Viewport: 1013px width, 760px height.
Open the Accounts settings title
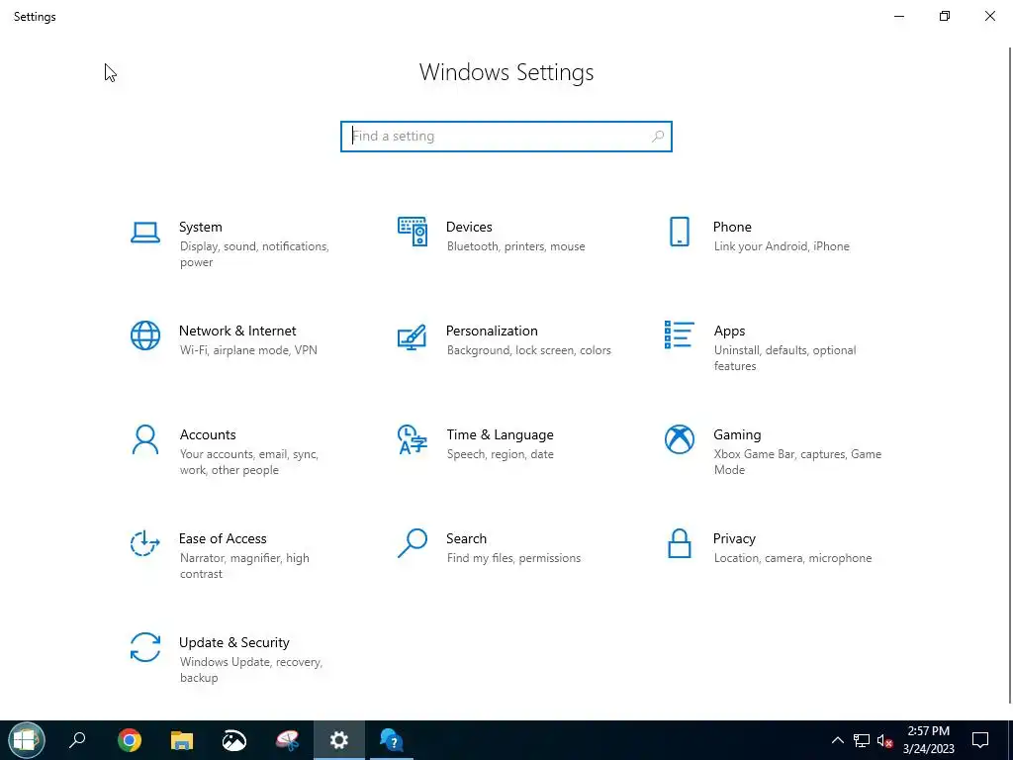(x=208, y=435)
